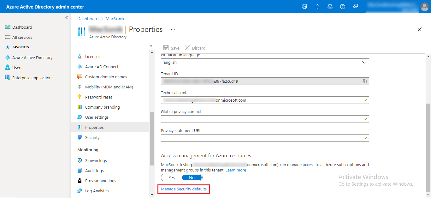This screenshot has height=198, width=431.
Task: Open the more options ellipsis beside Properties
Action: tap(173, 29)
